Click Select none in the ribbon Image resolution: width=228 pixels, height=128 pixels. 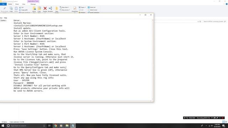point(92,10)
